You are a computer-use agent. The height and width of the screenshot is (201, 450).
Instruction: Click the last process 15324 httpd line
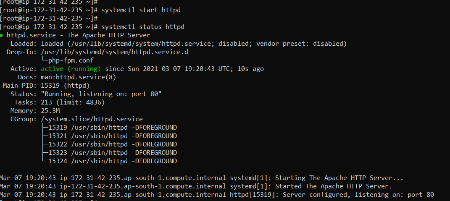[109, 161]
